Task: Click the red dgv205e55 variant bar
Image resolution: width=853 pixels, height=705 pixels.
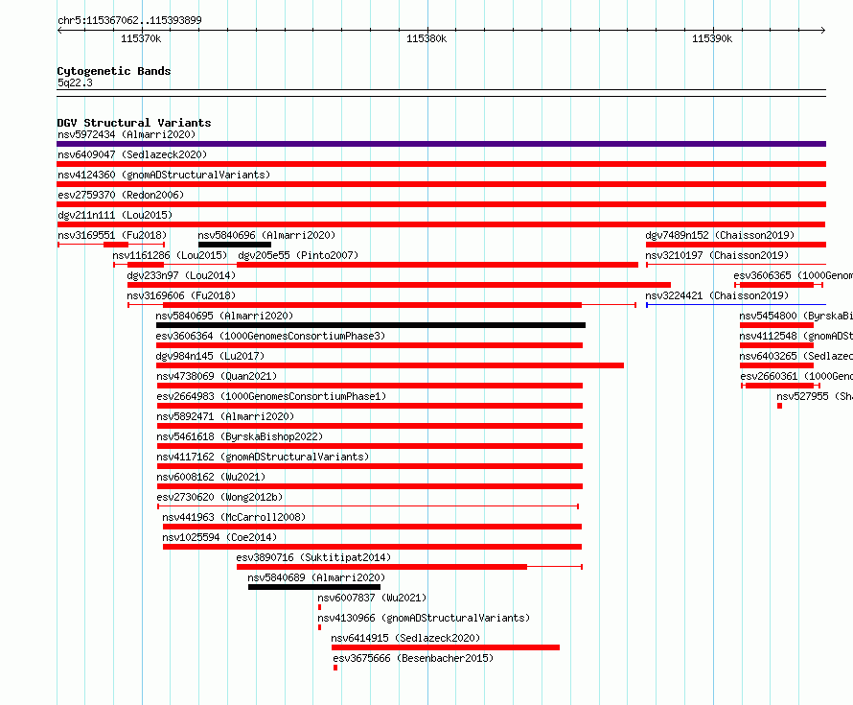Action: 437,265
